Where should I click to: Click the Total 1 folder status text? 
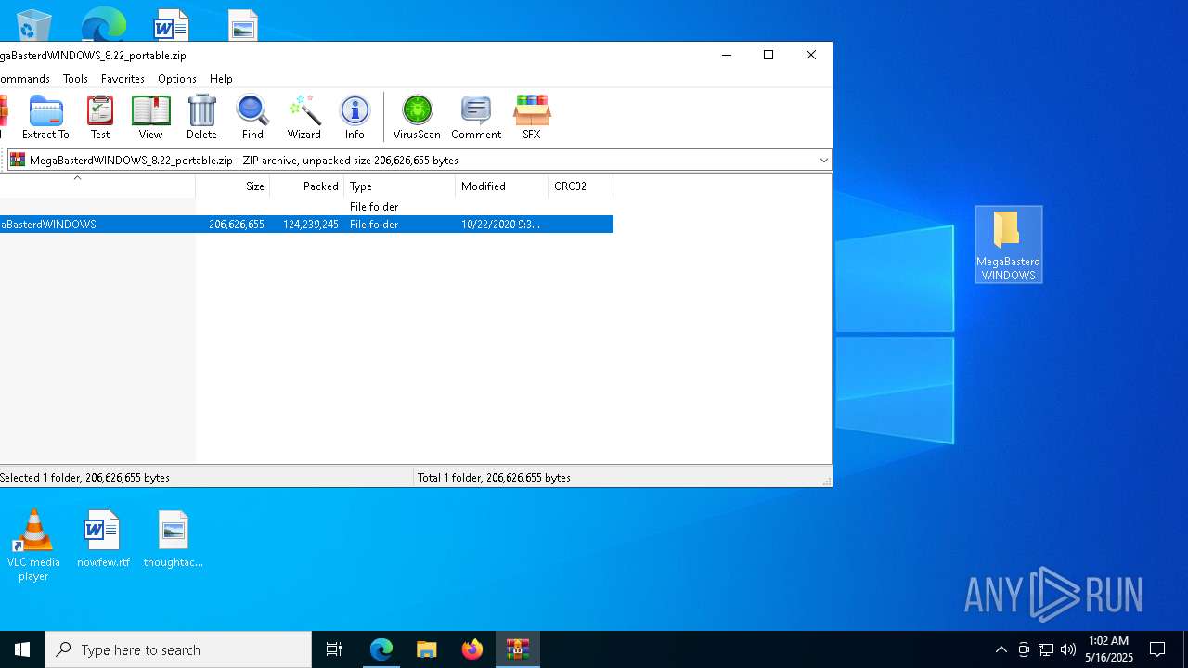(x=494, y=478)
